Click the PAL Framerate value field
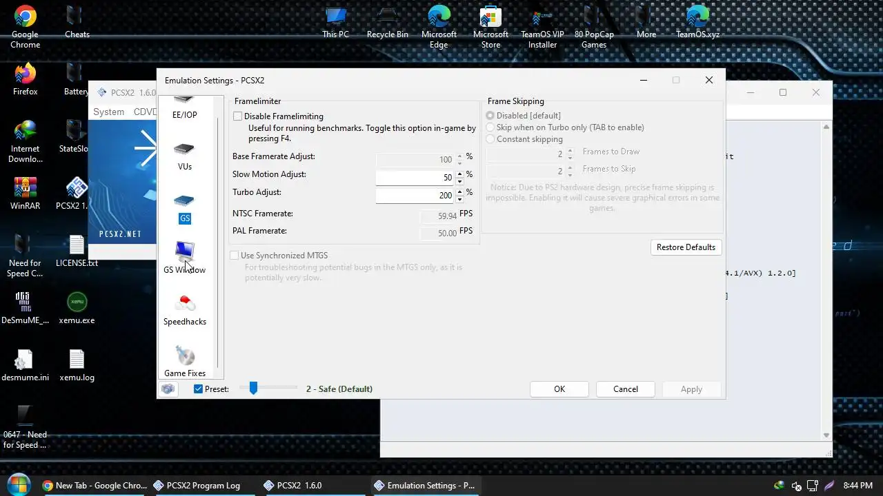The image size is (883, 496). tap(439, 233)
